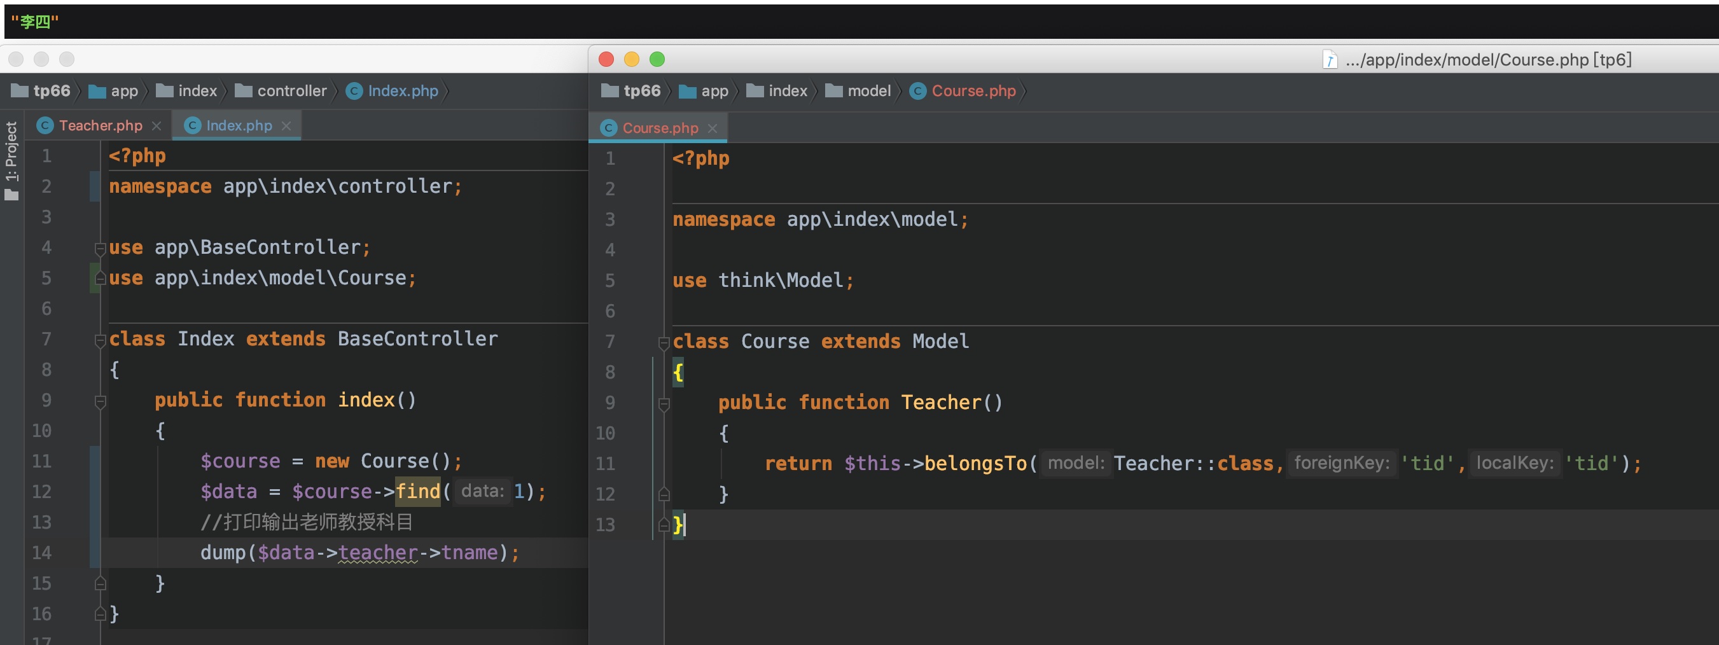Click the $course variable on line 11
This screenshot has width=1719, height=645.
click(x=240, y=461)
